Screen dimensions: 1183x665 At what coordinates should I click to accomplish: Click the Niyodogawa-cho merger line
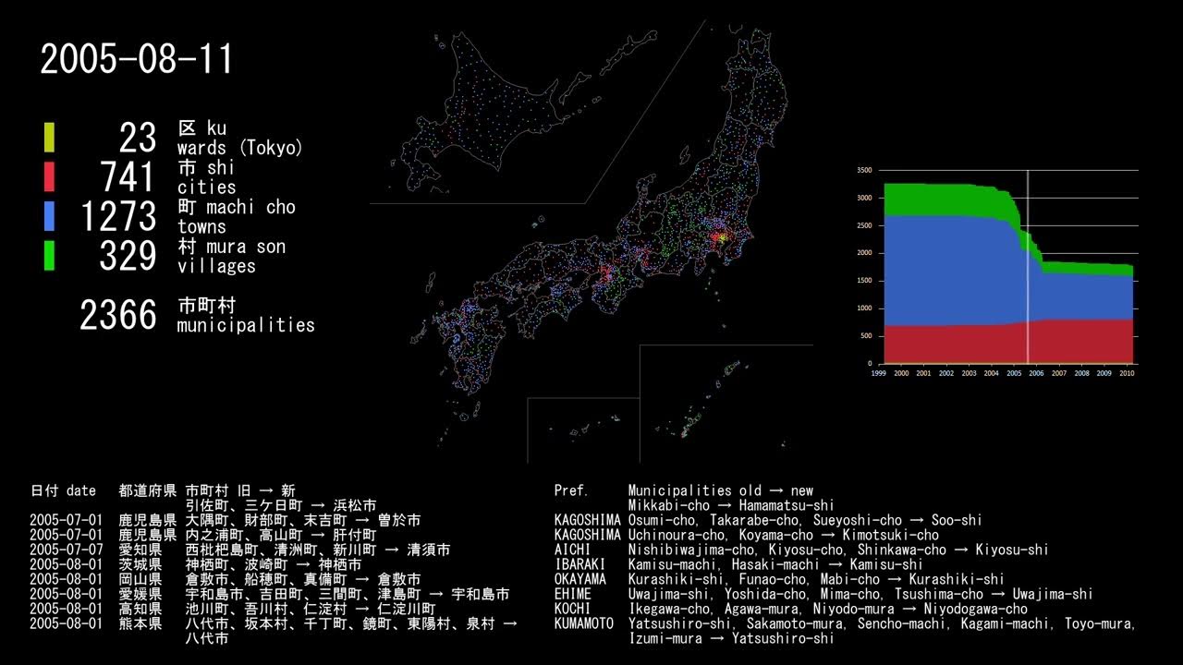[x=828, y=610]
